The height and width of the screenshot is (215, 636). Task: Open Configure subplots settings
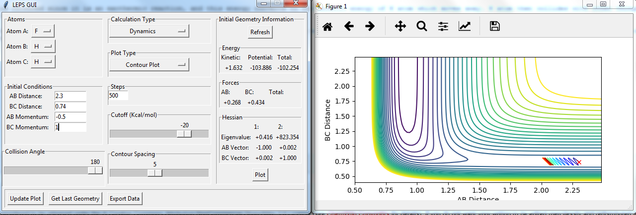tap(443, 27)
